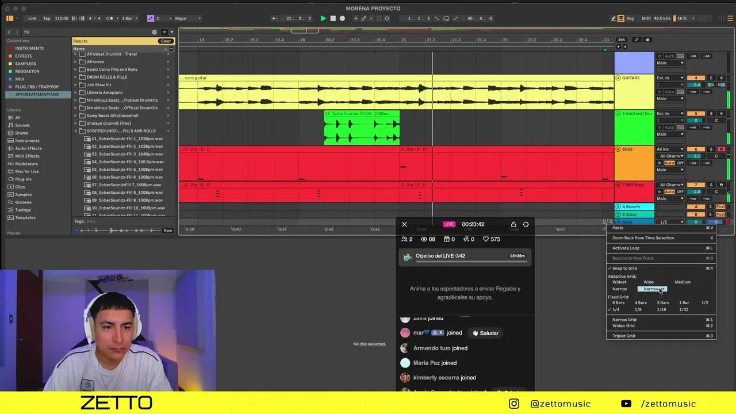Toggle the Snap to Grid checkbox

pyautogui.click(x=624, y=268)
